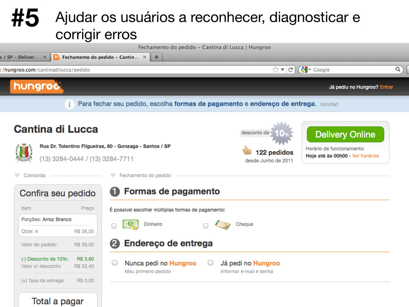Click the Ver horários link
The height and width of the screenshot is (307, 409).
(x=365, y=156)
